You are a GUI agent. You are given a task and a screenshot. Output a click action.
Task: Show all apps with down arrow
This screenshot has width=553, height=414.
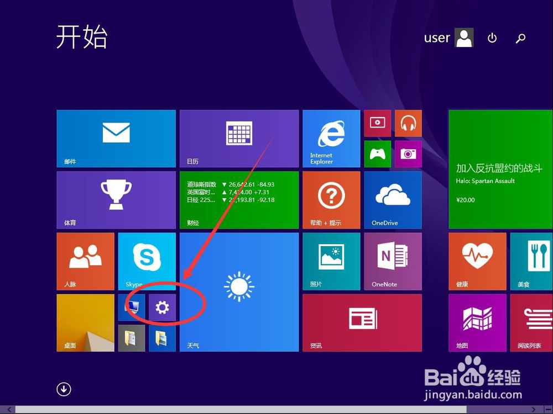[x=64, y=389]
